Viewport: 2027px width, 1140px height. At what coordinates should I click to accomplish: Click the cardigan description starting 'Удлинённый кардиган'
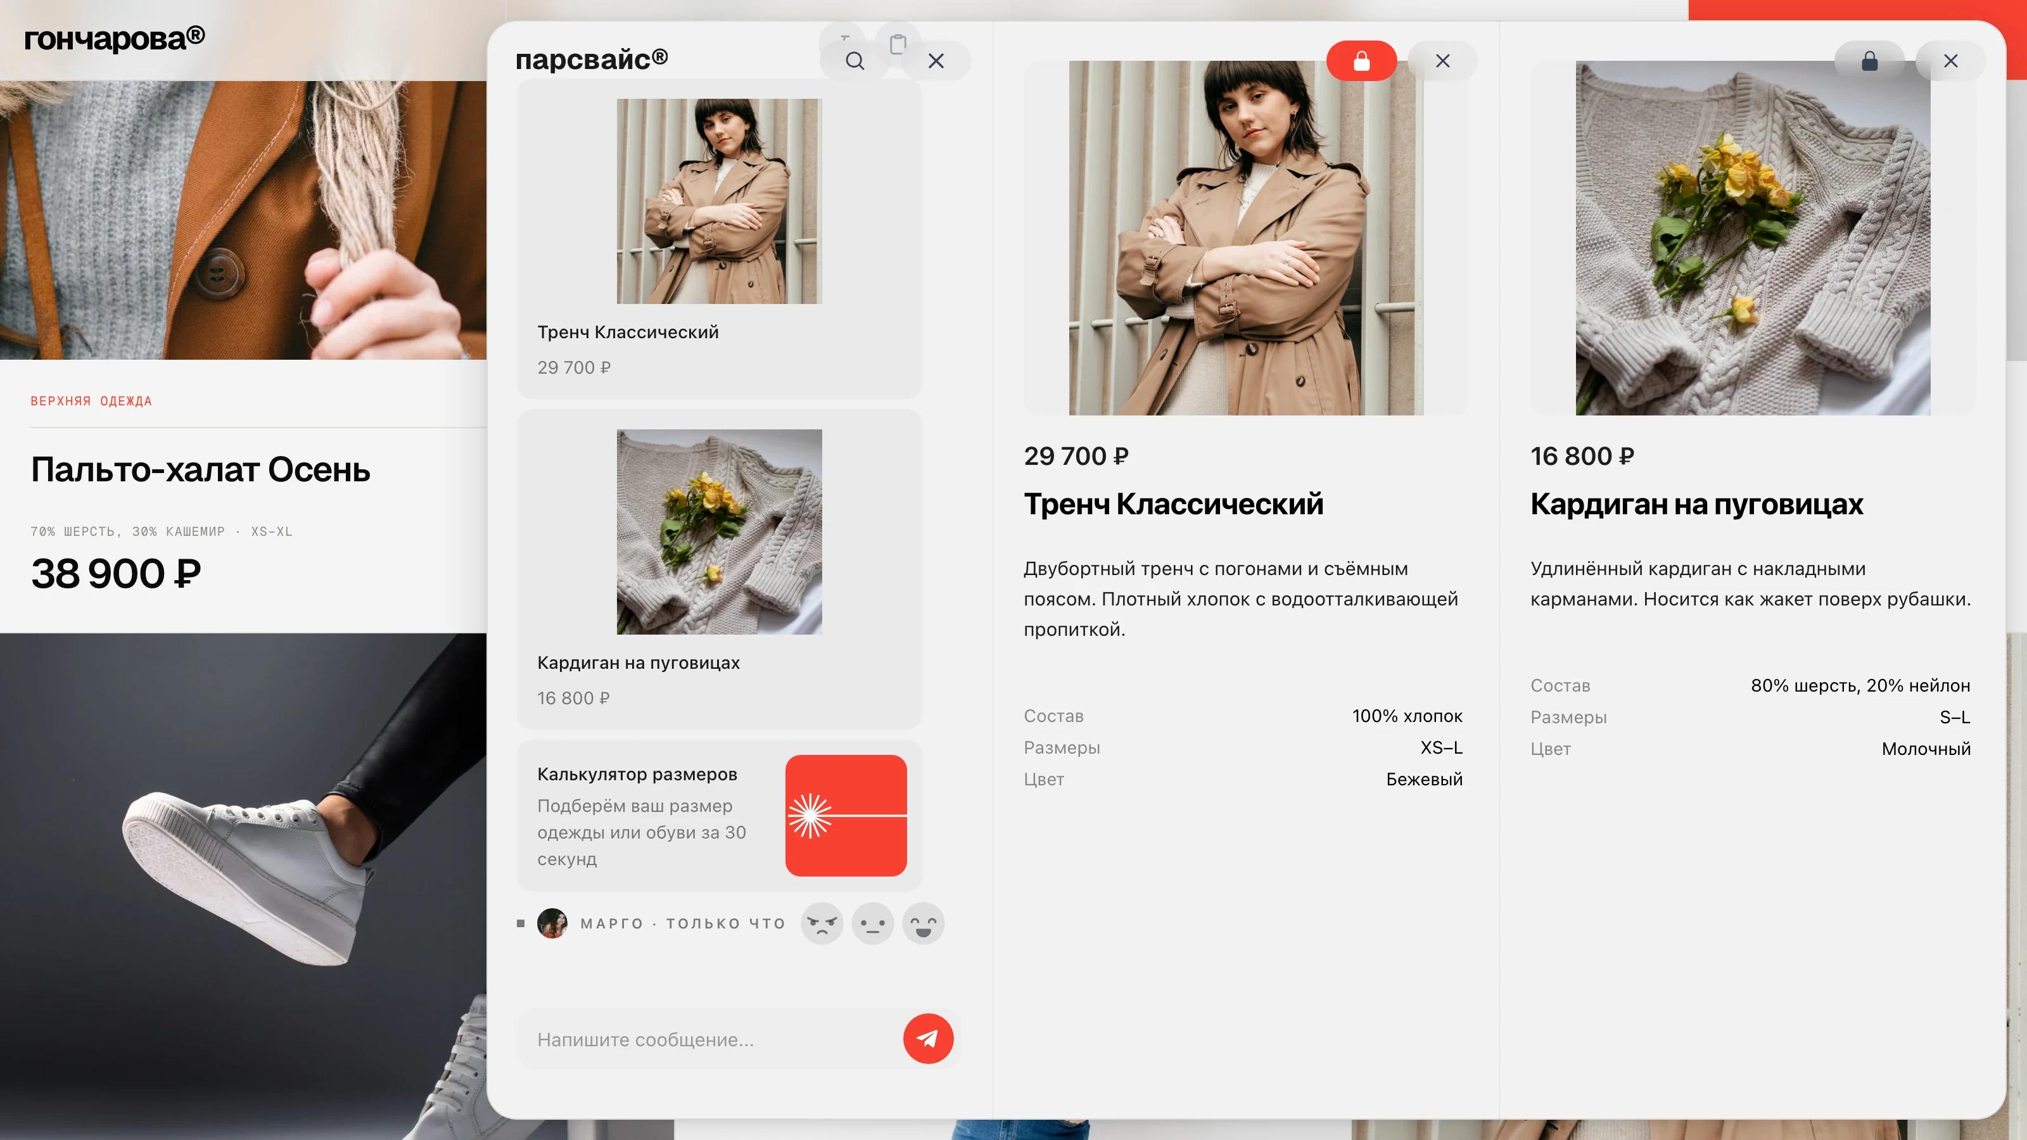[1750, 584]
